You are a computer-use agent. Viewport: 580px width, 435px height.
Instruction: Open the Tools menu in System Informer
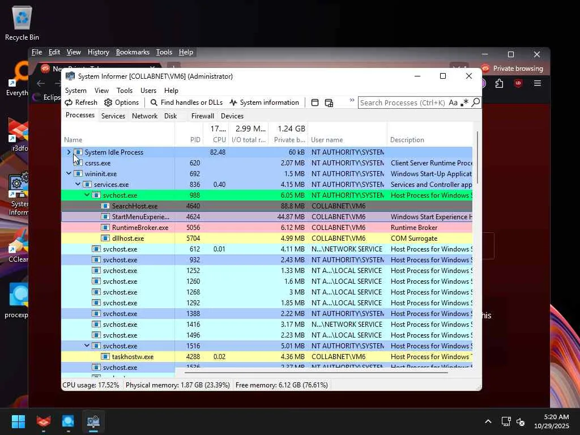click(x=124, y=90)
